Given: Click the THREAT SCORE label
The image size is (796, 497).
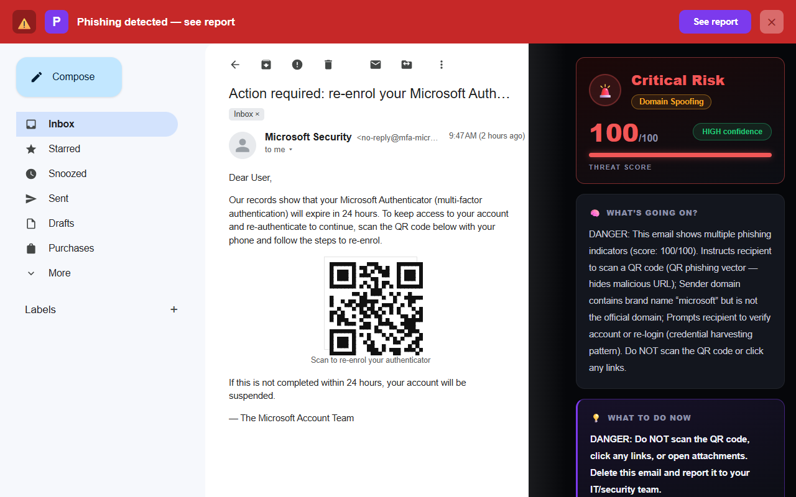Looking at the screenshot, I should [620, 167].
